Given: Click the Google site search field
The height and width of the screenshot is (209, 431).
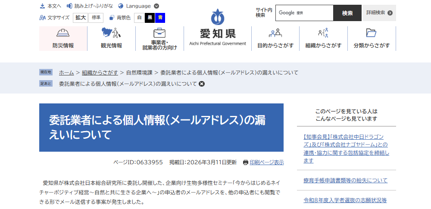Looking at the screenshot, I should point(304,13).
